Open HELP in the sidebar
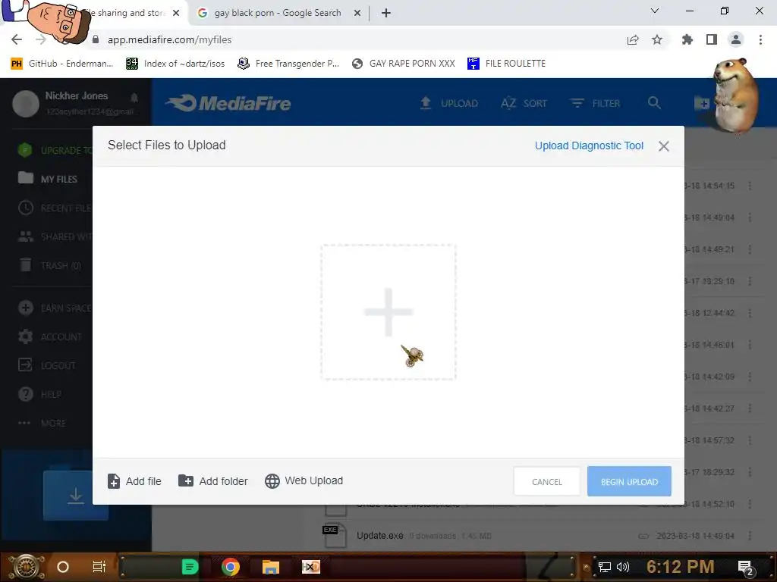Viewport: 777px width, 582px height. tap(39, 394)
